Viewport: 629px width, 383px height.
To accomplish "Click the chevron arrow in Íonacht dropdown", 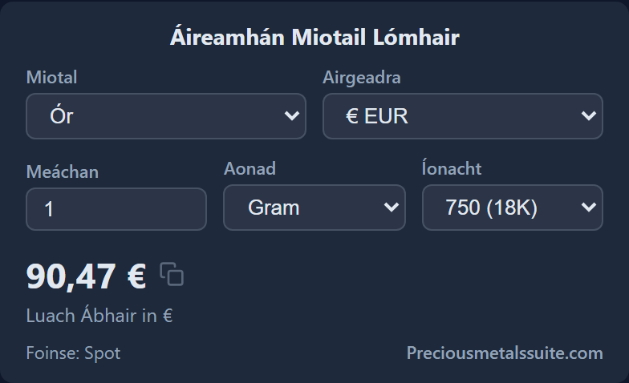I will click(589, 207).
